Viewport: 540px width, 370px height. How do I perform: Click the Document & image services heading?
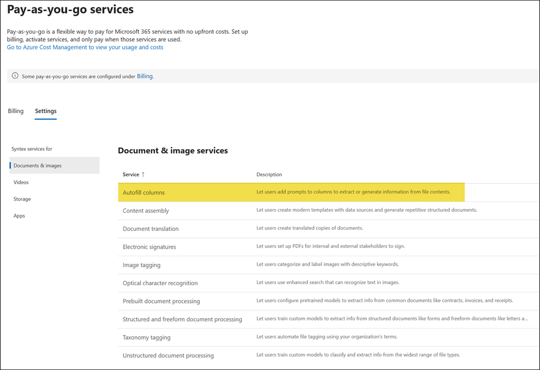click(173, 151)
